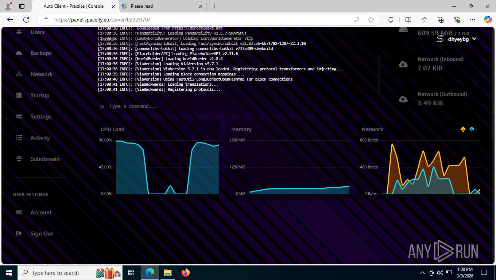Launch Firefox from taskbar
Image resolution: width=496 pixels, height=280 pixels.
point(186,273)
